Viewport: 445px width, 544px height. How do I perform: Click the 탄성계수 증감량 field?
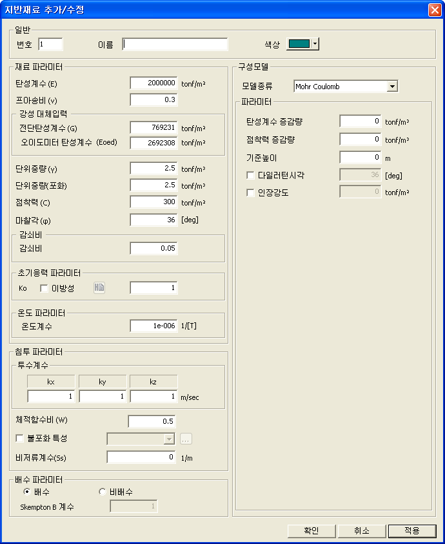(x=361, y=121)
